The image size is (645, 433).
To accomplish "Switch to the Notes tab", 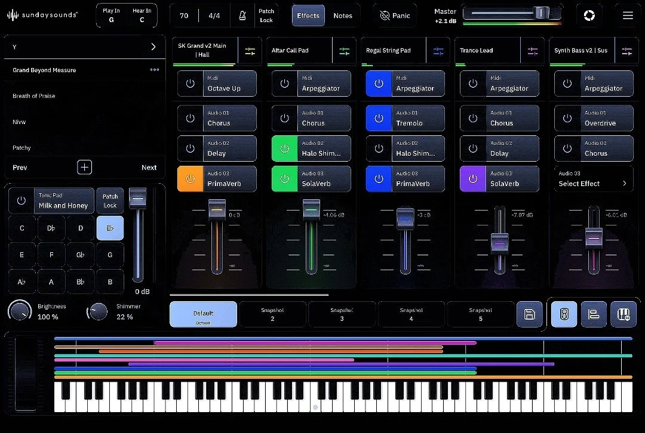I will [343, 16].
